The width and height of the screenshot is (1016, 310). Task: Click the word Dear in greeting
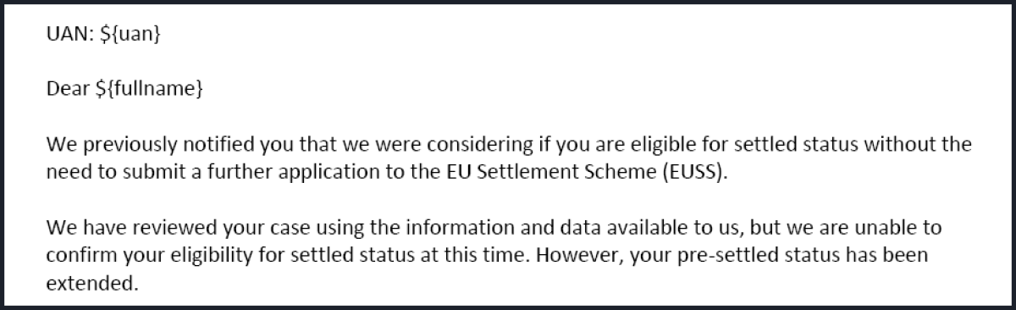coord(65,89)
